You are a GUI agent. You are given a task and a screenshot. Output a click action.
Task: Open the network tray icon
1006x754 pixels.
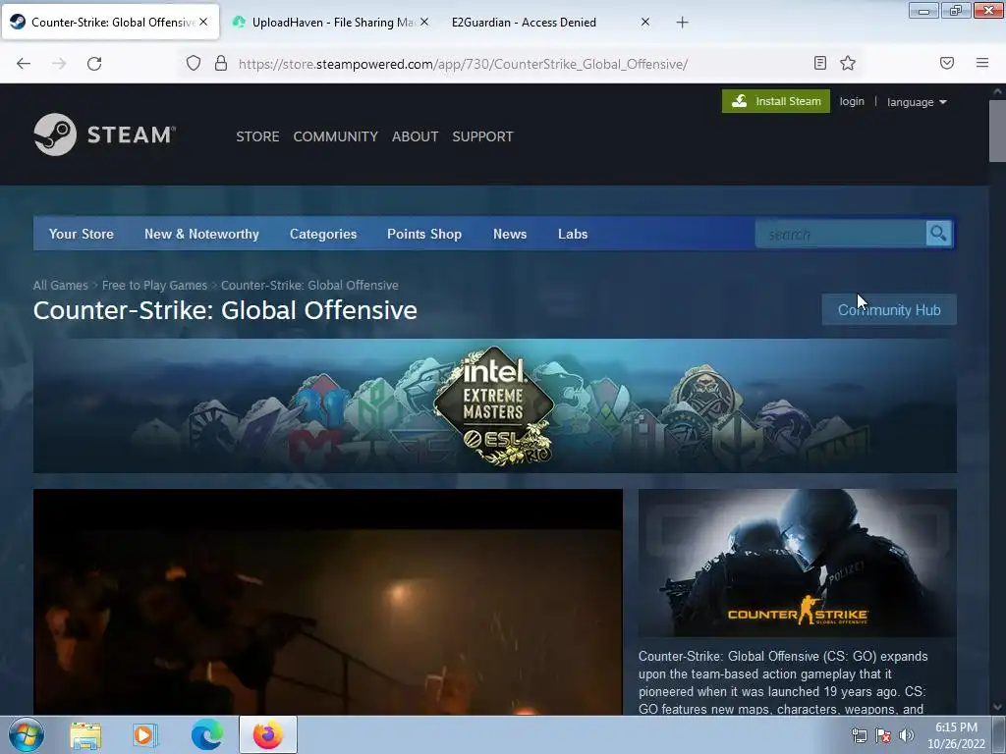point(859,735)
